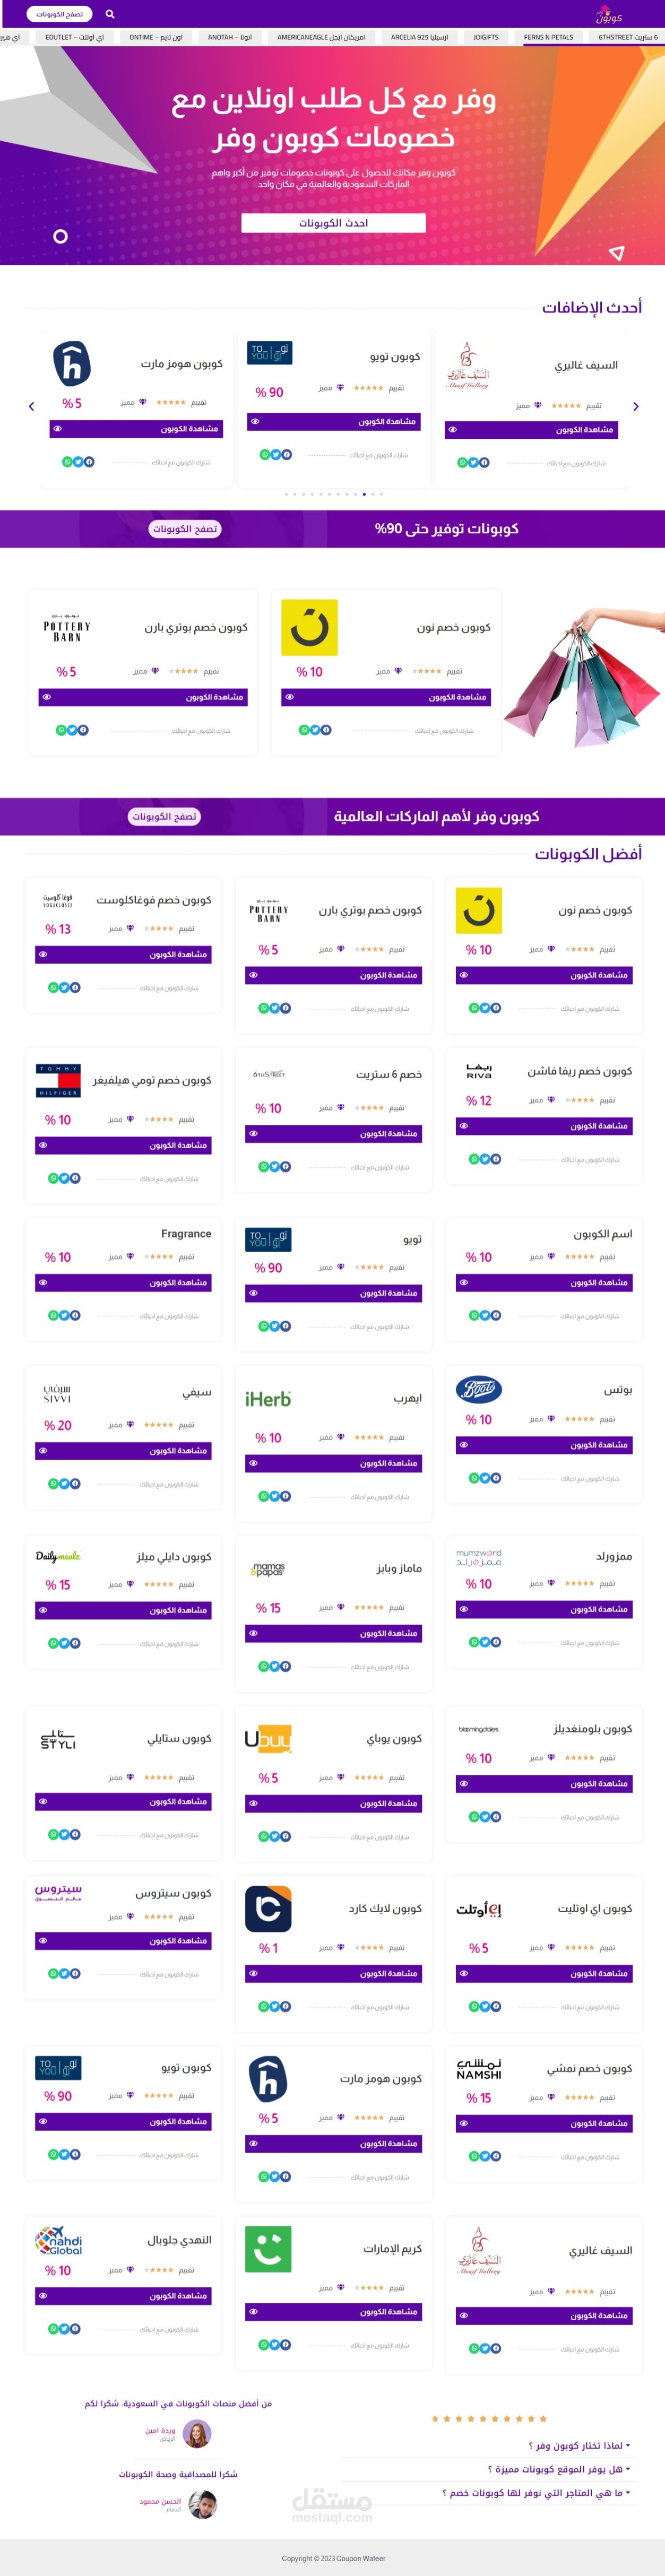Click the احدث الكوبونات hero button
Image resolution: width=665 pixels, height=2576 pixels.
pyautogui.click(x=333, y=223)
